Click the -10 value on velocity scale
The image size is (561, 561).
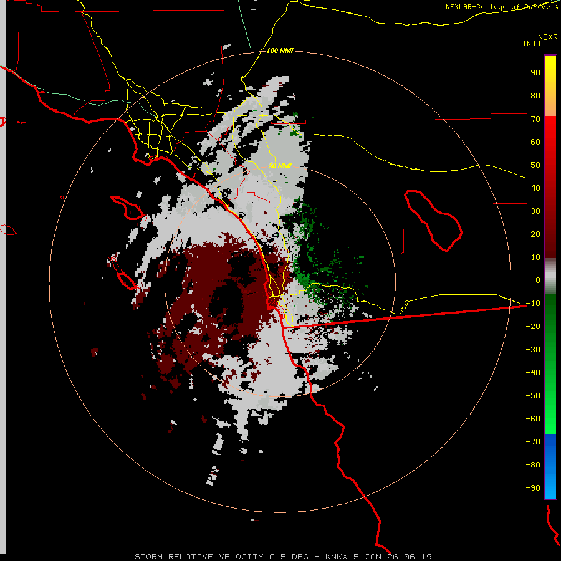click(x=533, y=304)
